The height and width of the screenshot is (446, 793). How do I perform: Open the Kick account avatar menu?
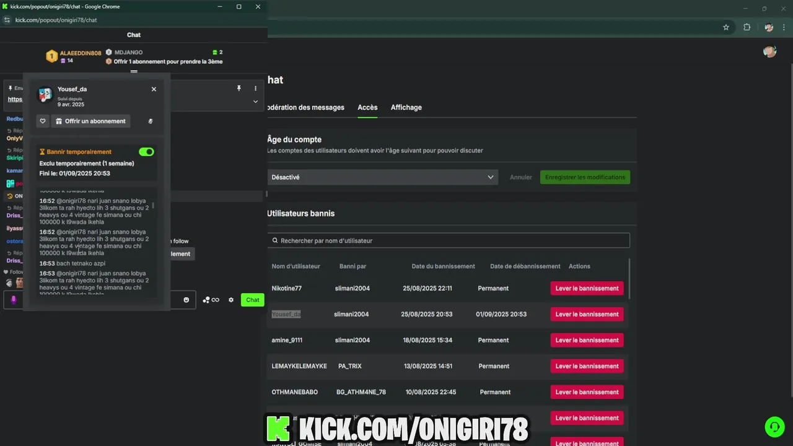(x=770, y=51)
